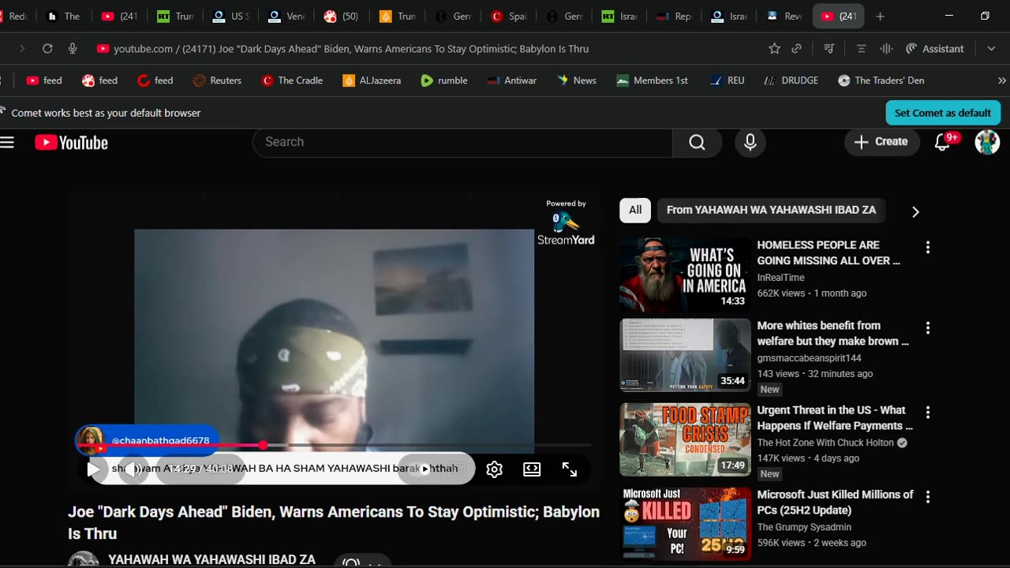Screen dimensions: 1010x568
Task: Open the News bookmark
Action: (x=577, y=80)
